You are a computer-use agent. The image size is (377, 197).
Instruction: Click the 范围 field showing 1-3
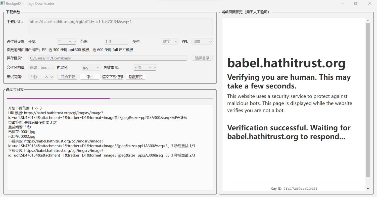(x=117, y=41)
